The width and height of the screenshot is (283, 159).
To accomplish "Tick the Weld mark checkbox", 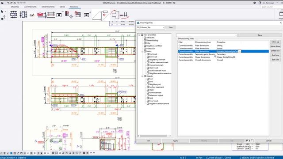I will click(x=148, y=68).
